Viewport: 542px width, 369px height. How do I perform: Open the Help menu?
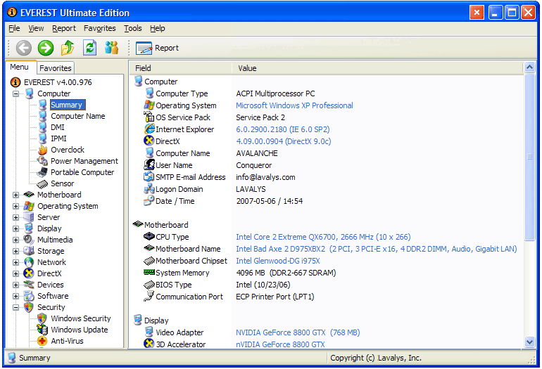click(157, 28)
